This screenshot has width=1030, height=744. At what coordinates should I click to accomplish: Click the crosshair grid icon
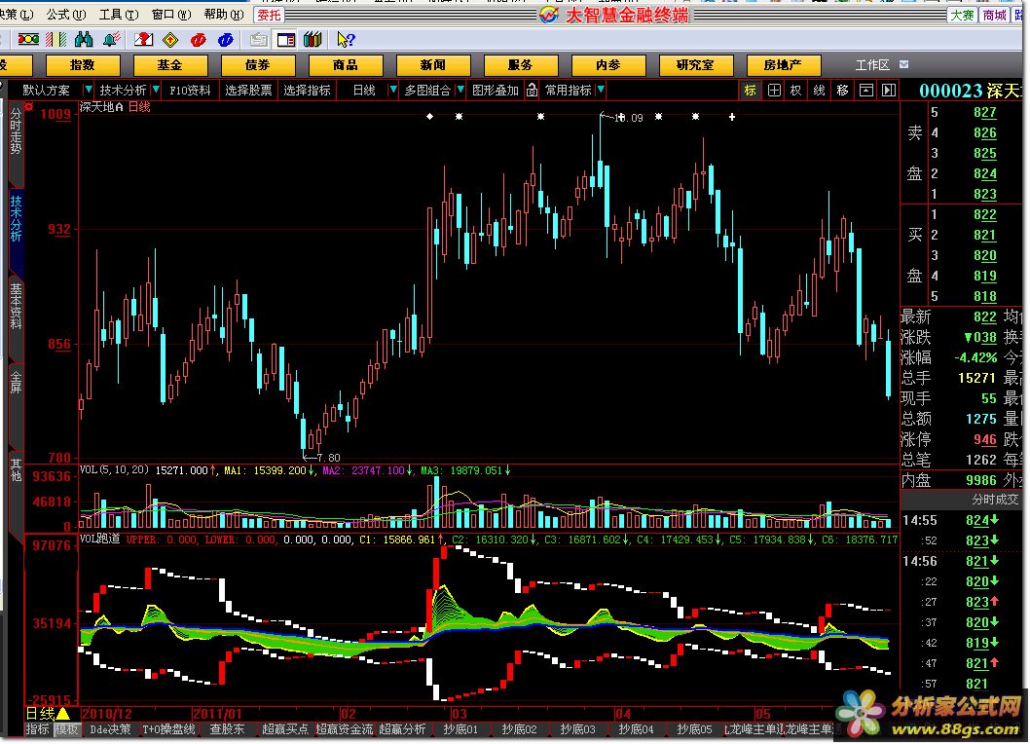click(x=774, y=90)
